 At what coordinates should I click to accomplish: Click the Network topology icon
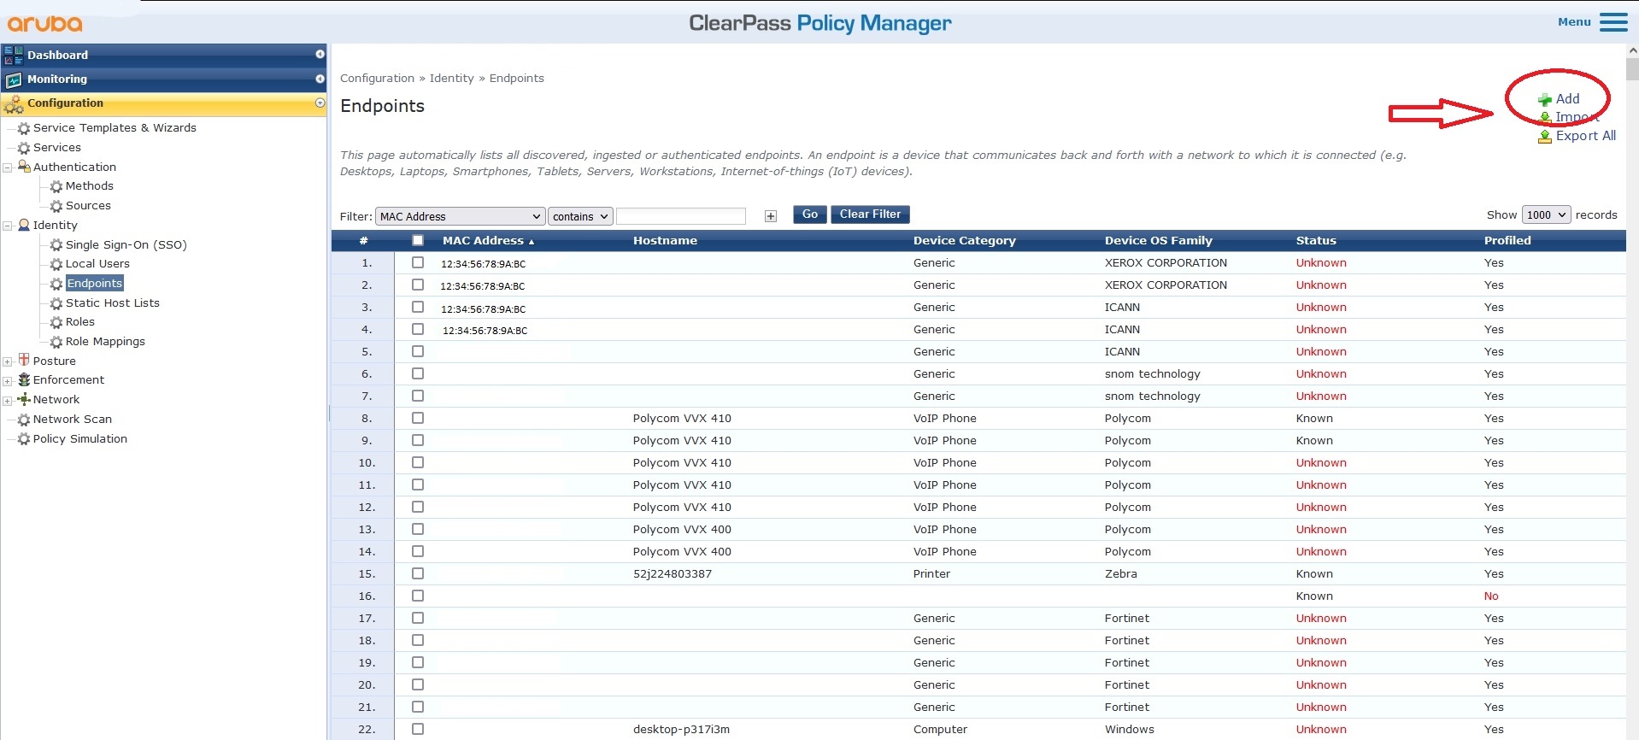[x=24, y=399]
